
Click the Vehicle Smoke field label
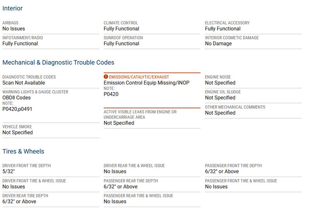[17, 127]
